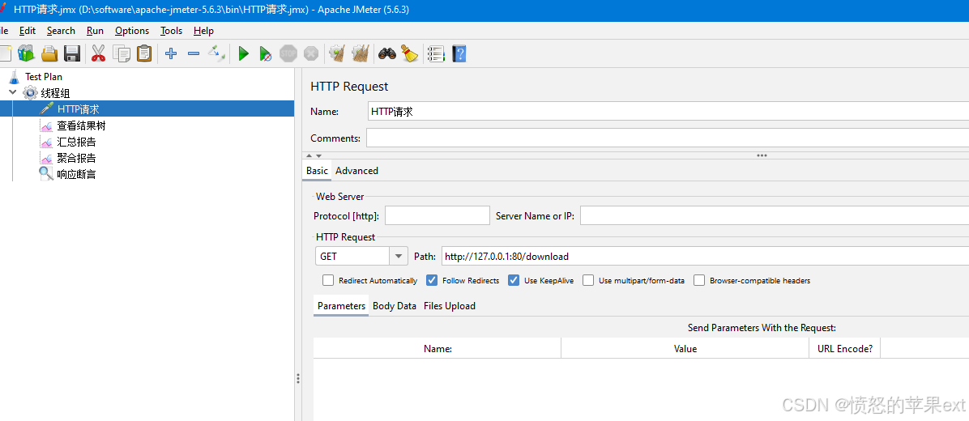Collapse the 线程组 tree node
The height and width of the screenshot is (421, 969).
coord(12,92)
